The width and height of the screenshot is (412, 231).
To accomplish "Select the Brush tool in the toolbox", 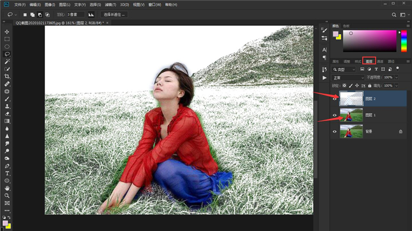I will 7,99.
